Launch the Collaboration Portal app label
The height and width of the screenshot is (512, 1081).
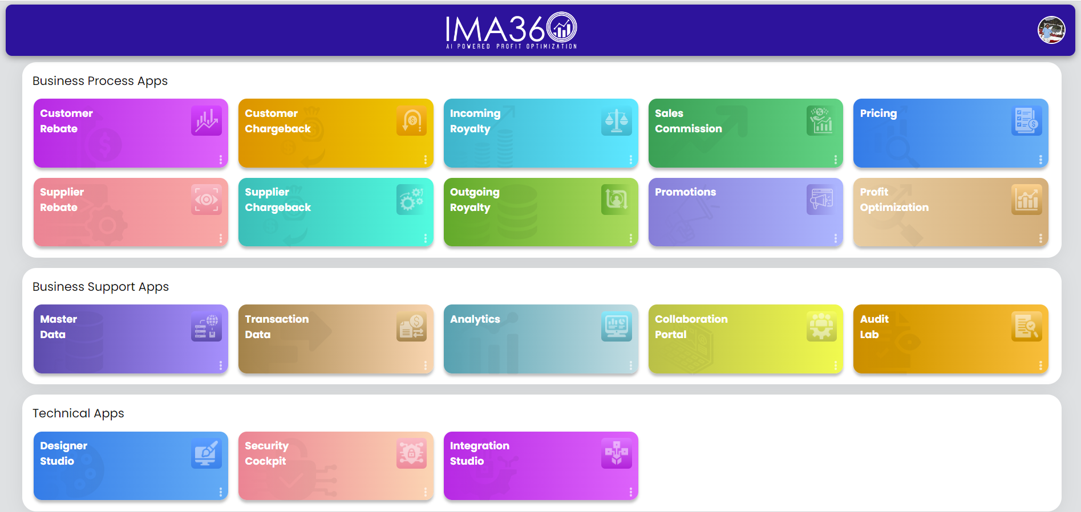[691, 327]
